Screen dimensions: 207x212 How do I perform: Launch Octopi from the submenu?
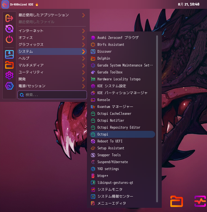[122, 134]
